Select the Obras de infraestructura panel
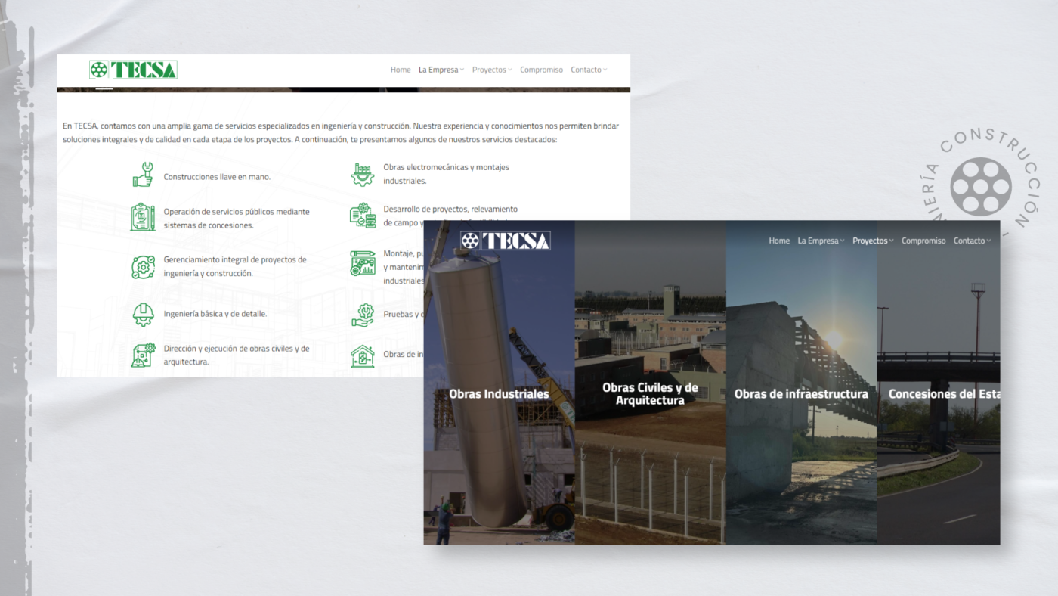 pyautogui.click(x=801, y=393)
